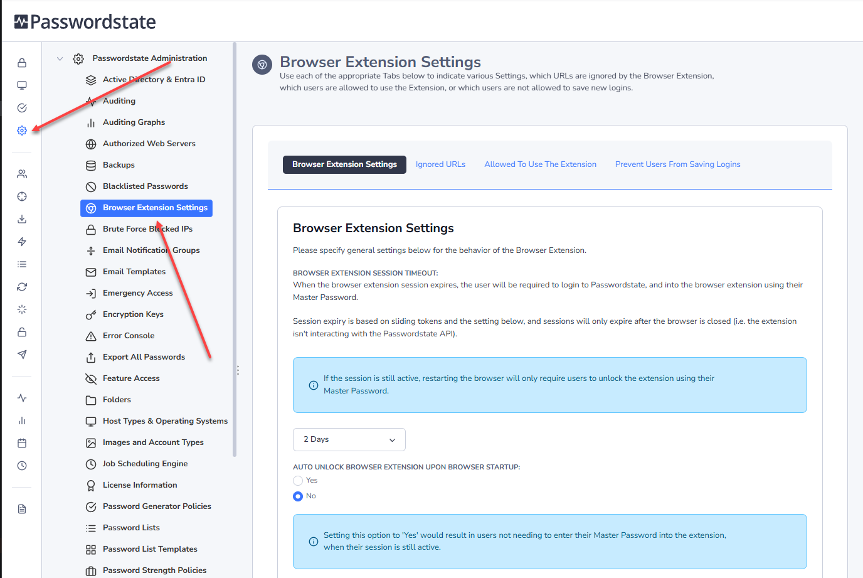The width and height of the screenshot is (863, 578).
Task: View the Error Console
Action: [x=129, y=336]
